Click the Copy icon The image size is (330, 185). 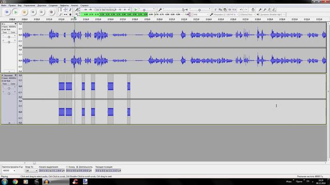pos(220,10)
